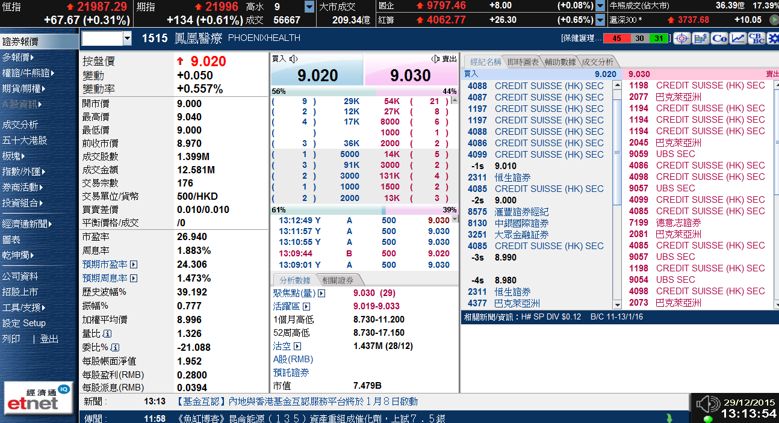Open the dropdown beside 紅籌 index row
The image size is (779, 423).
pyautogui.click(x=600, y=20)
